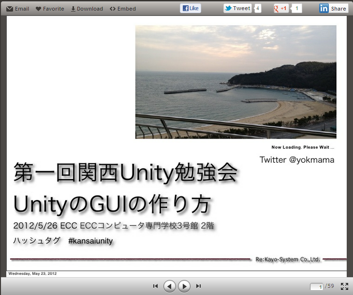Viewport: 353px width, 295px height.
Task: Jump to the last slide
Action: click(x=198, y=286)
